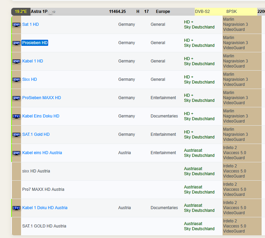Click Sky Deutschland in SAT.1 GOLD HD Austria row
This screenshot has height=238, width=265.
pos(199,229)
